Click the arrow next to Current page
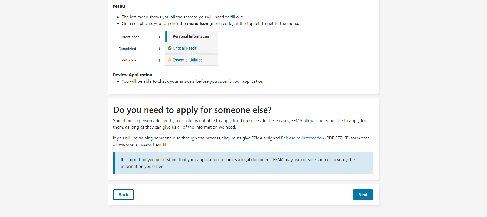The width and height of the screenshot is (487, 217). [158, 37]
